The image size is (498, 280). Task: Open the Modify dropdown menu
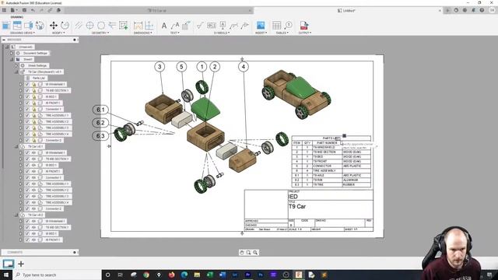(58, 33)
